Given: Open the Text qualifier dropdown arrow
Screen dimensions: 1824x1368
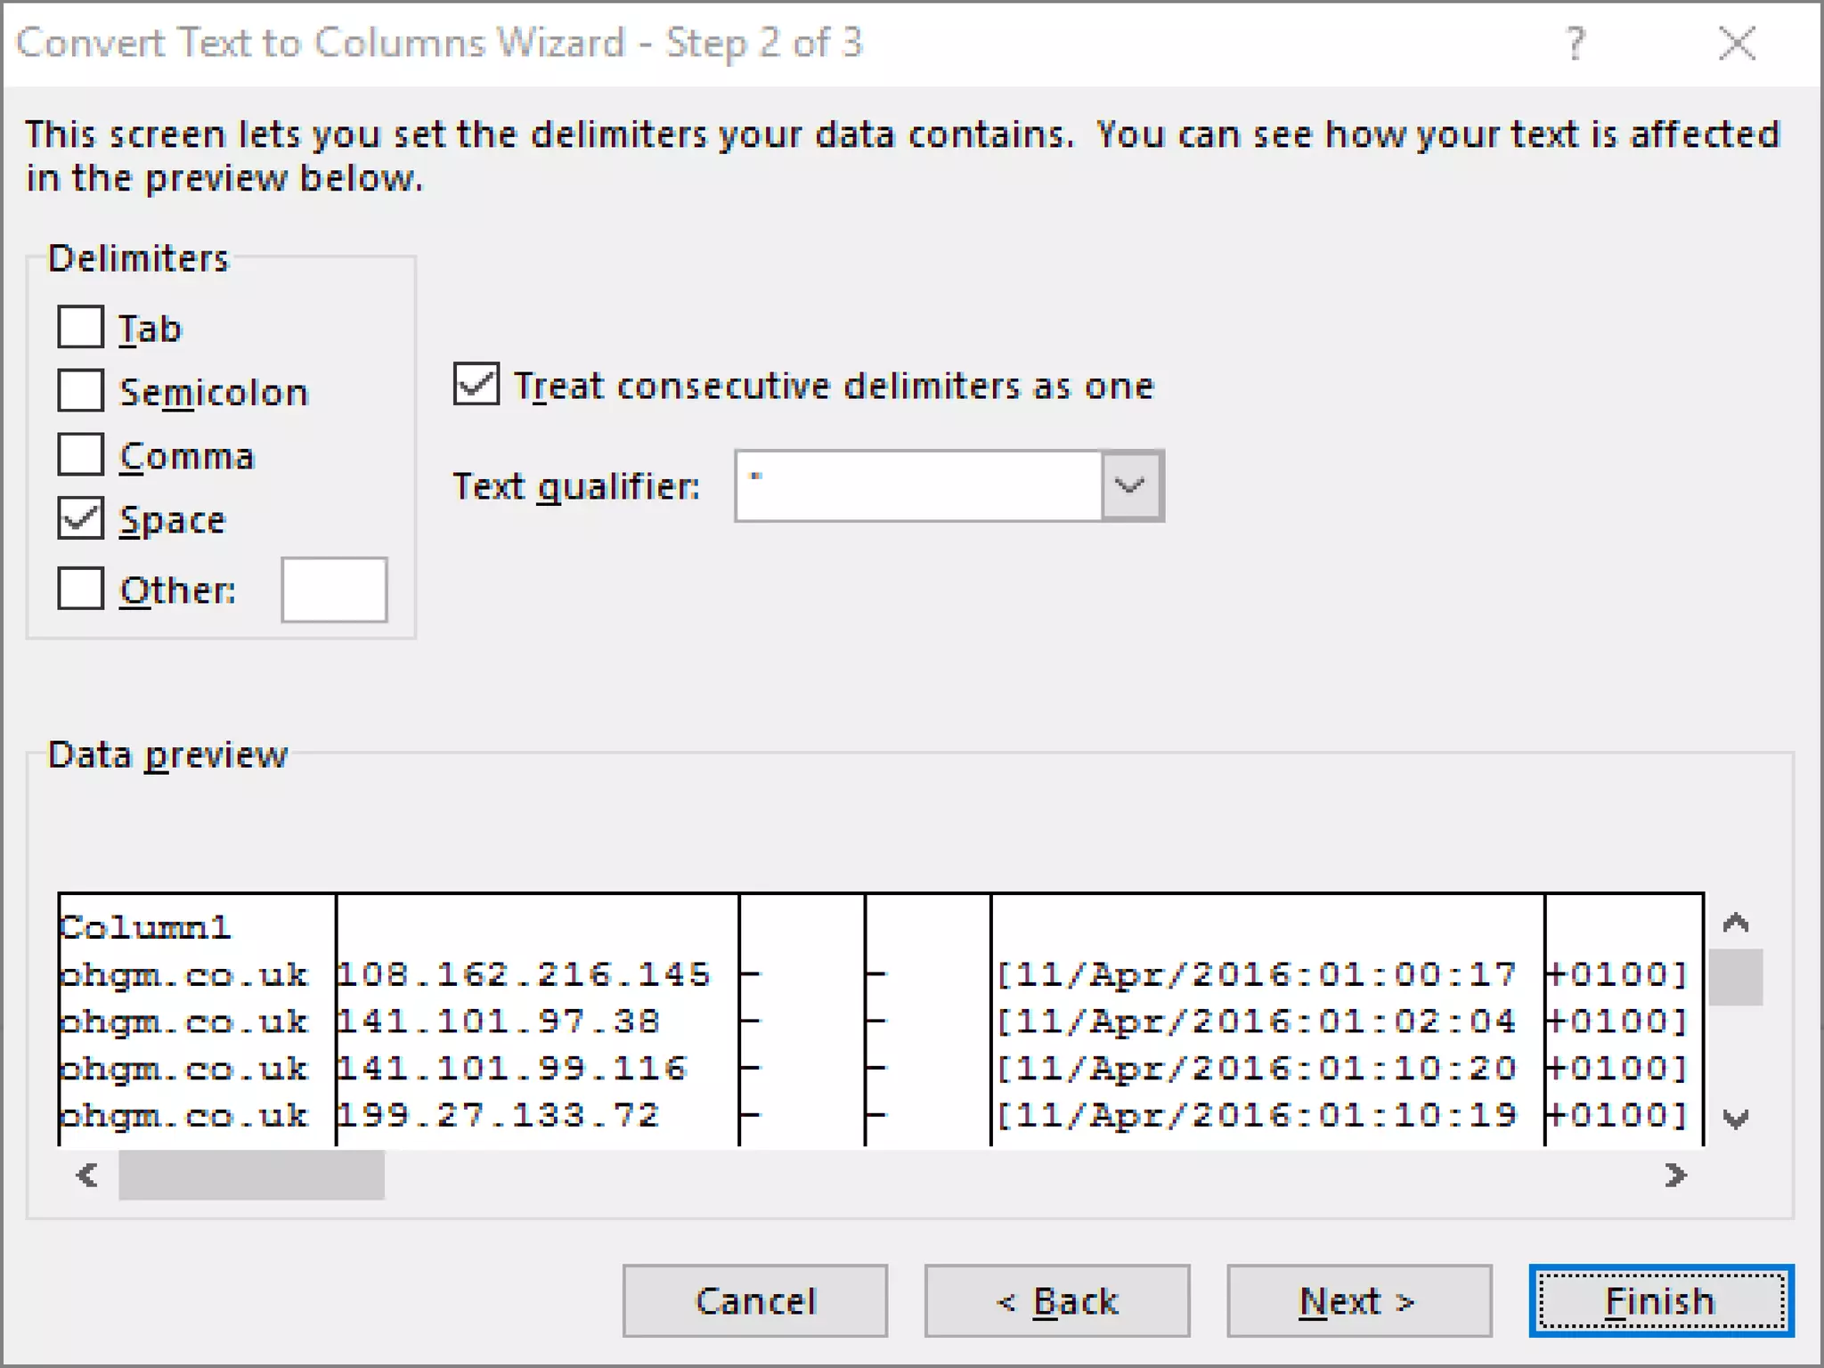Looking at the screenshot, I should coord(1130,486).
